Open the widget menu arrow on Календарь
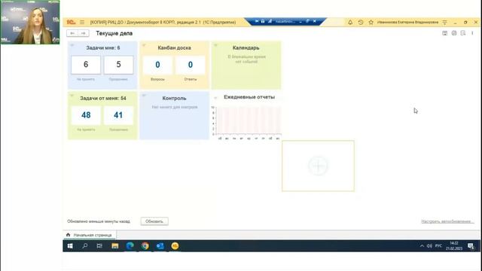 tap(215, 45)
